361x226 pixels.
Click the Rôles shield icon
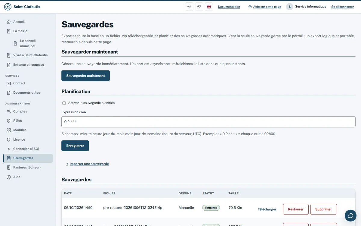[9, 121]
